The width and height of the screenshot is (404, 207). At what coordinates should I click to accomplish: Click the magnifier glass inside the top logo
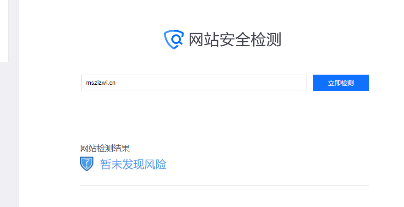coord(177,39)
